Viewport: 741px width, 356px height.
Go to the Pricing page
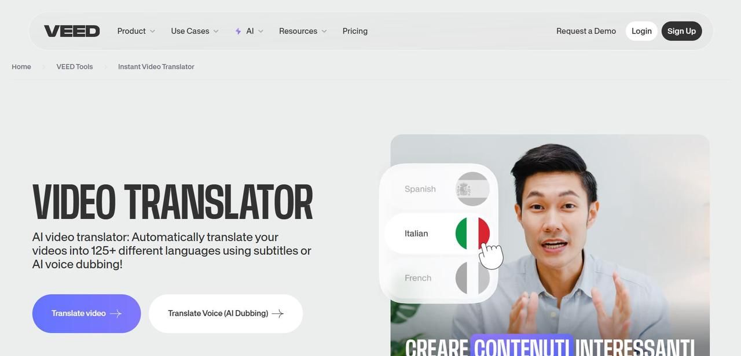(355, 31)
